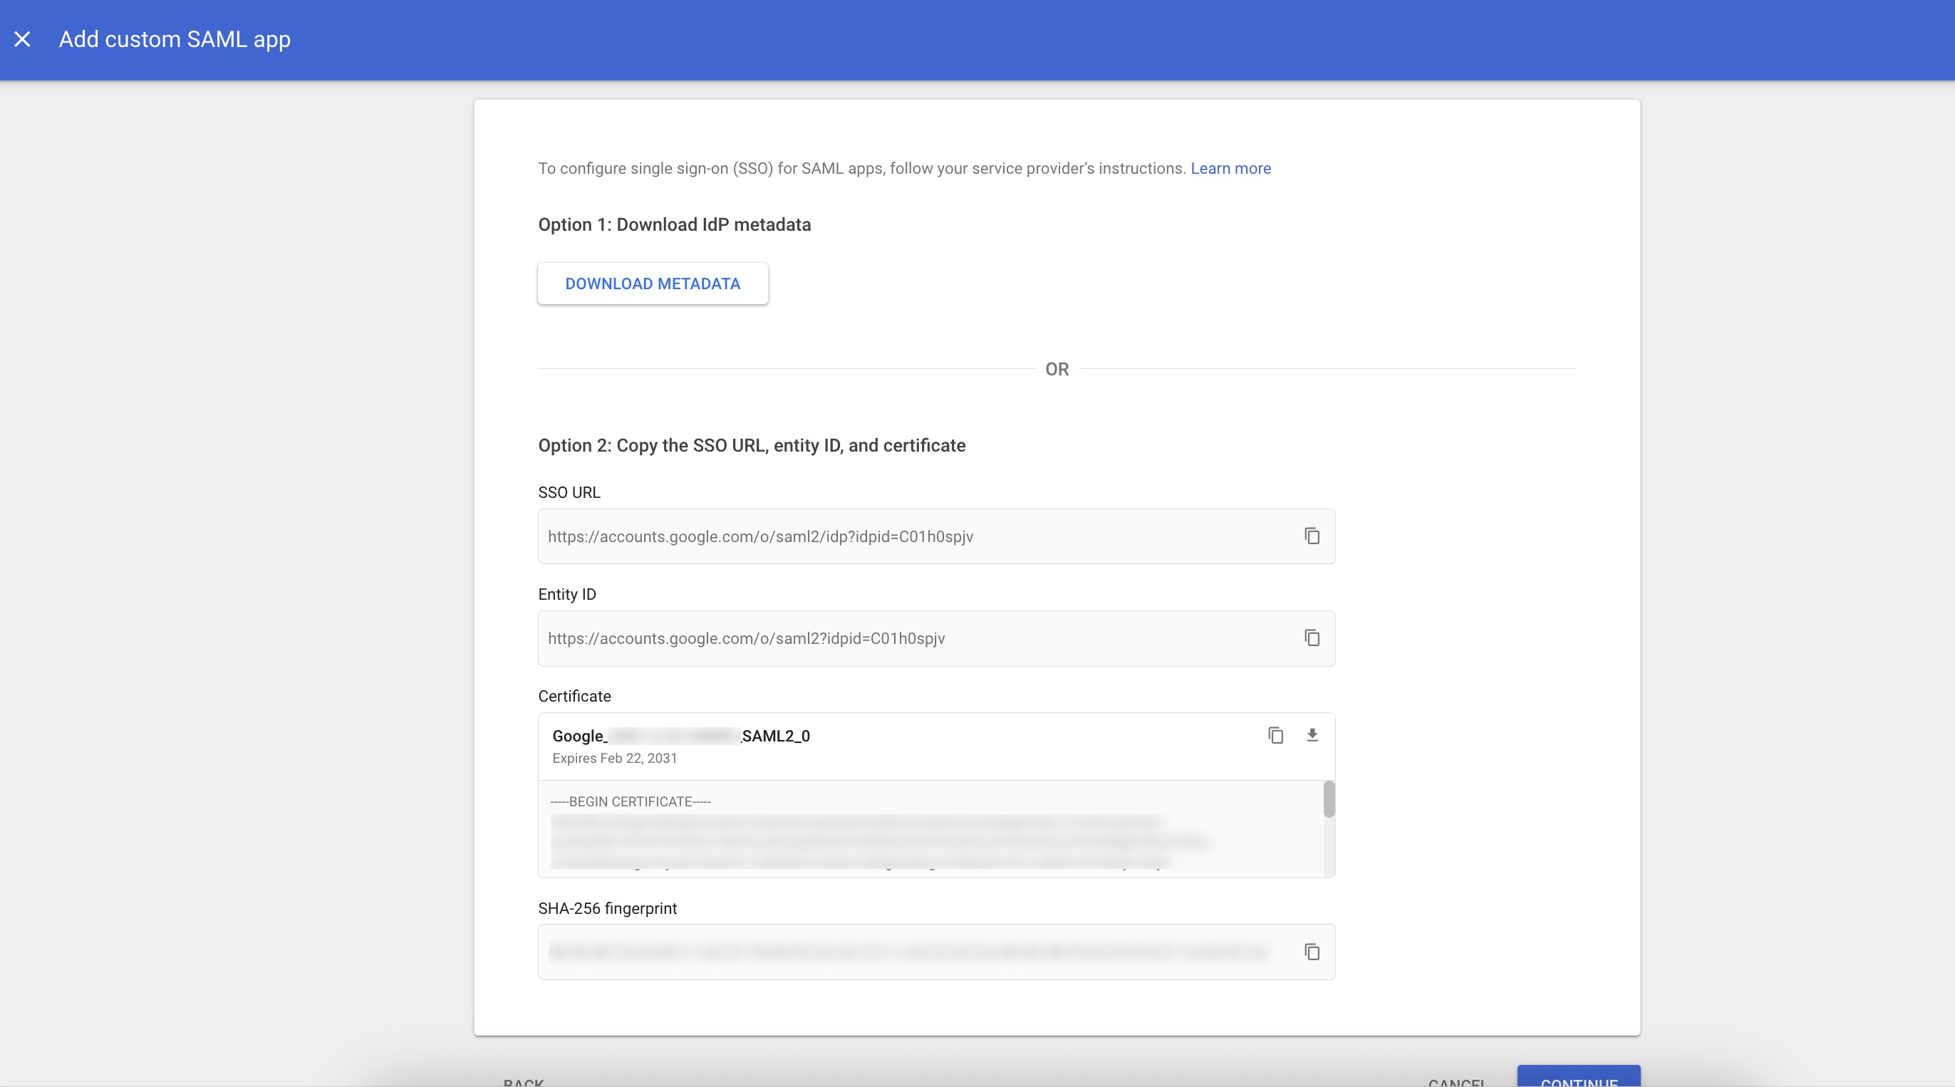Image resolution: width=1955 pixels, height=1087 pixels.
Task: Click the SHA-256 fingerprint field
Action: [911, 952]
